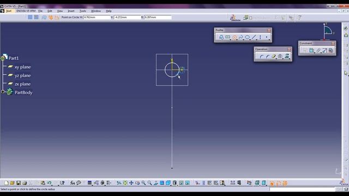Open the Start menu

point(9,11)
